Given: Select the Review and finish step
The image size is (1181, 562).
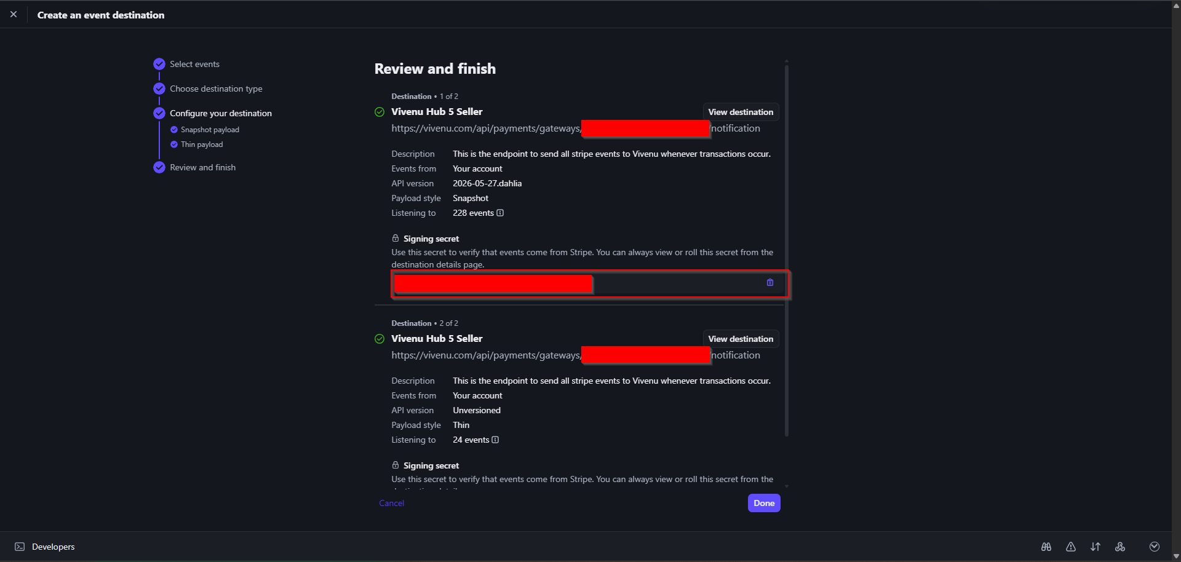Looking at the screenshot, I should (x=202, y=167).
